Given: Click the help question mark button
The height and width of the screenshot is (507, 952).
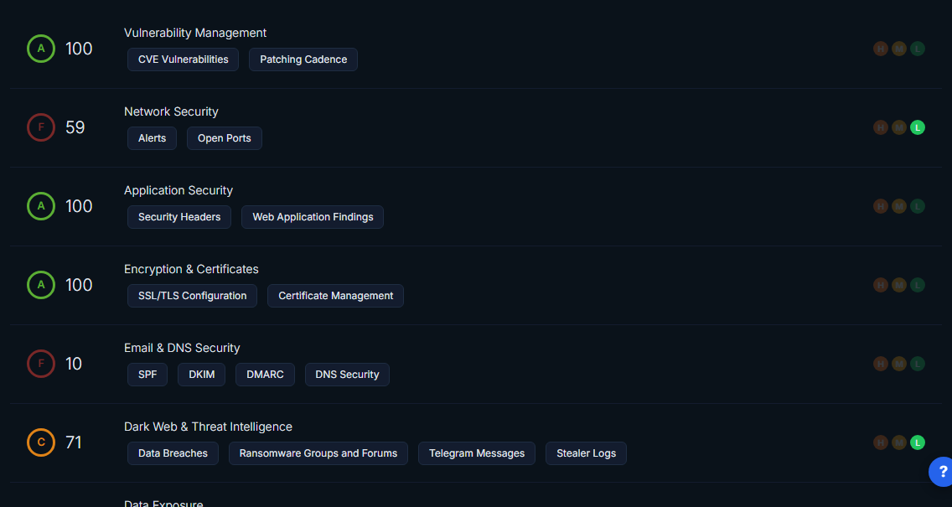Looking at the screenshot, I should coord(942,472).
